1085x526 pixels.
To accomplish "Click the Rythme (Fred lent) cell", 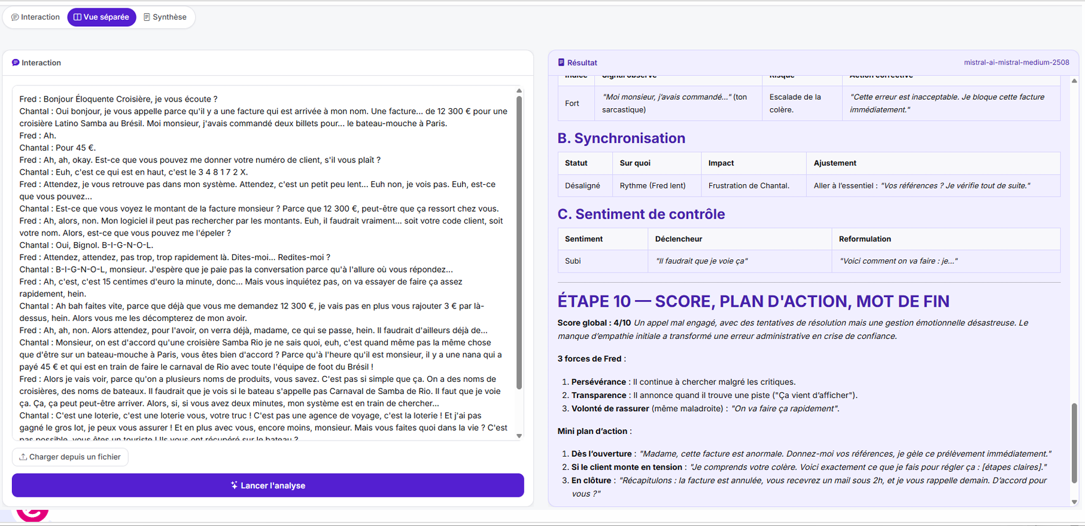I will point(657,185).
